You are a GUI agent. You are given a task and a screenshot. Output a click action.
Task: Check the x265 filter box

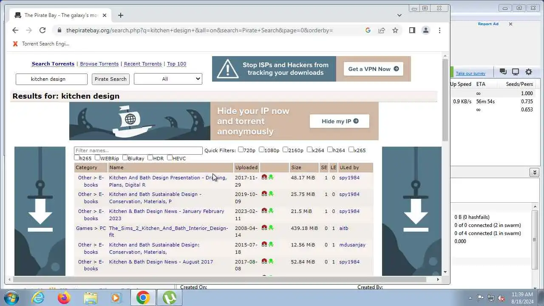pyautogui.click(x=351, y=150)
